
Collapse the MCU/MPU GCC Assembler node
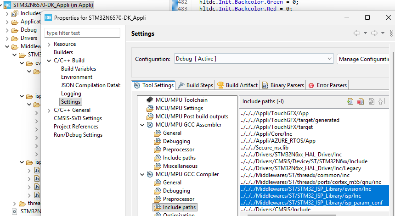[142, 125]
